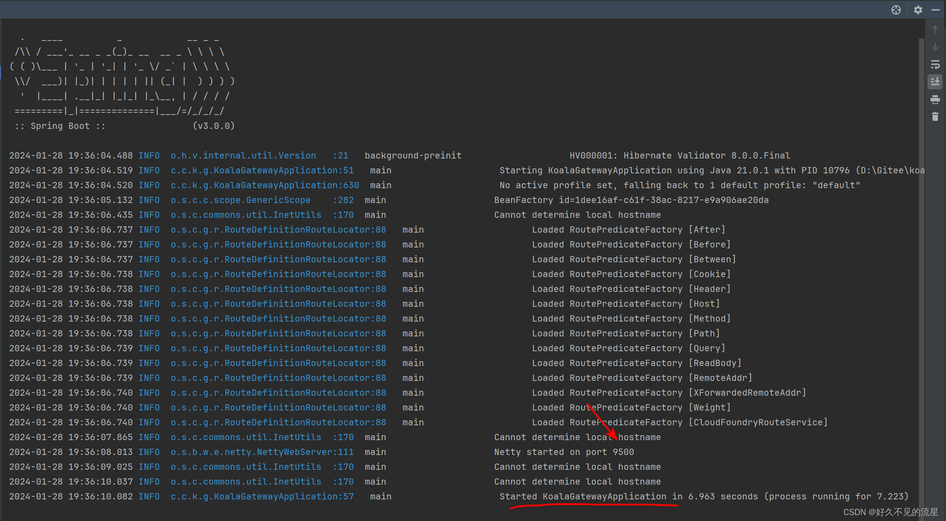Open a RouteDefinitionRouteLocator:88 source link

pos(278,230)
